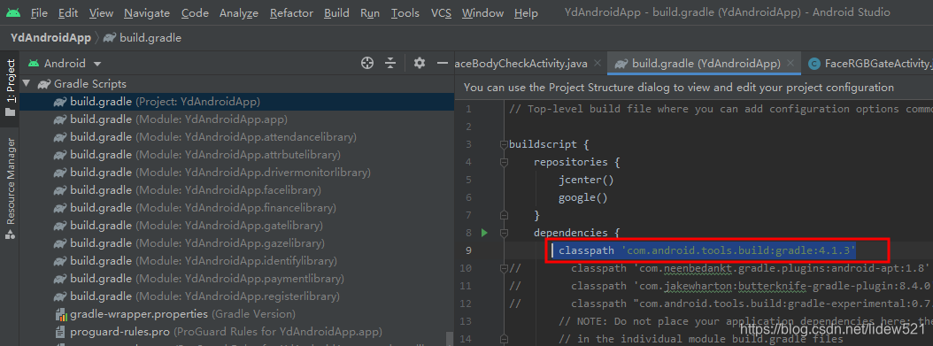The width and height of the screenshot is (933, 346).
Task: Open the Navigate menu
Action: (x=147, y=12)
